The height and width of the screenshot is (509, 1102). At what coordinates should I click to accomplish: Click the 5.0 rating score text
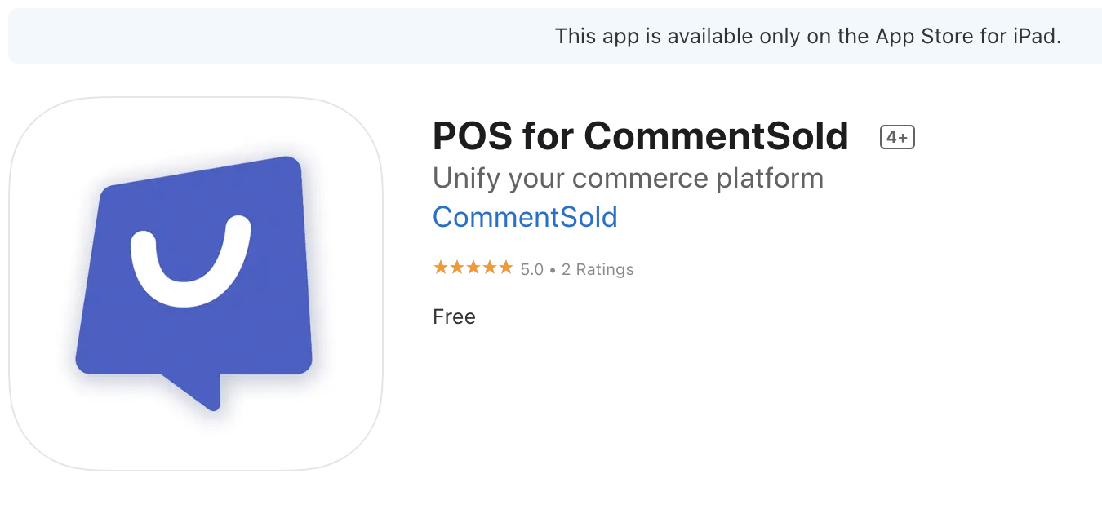[x=532, y=269]
